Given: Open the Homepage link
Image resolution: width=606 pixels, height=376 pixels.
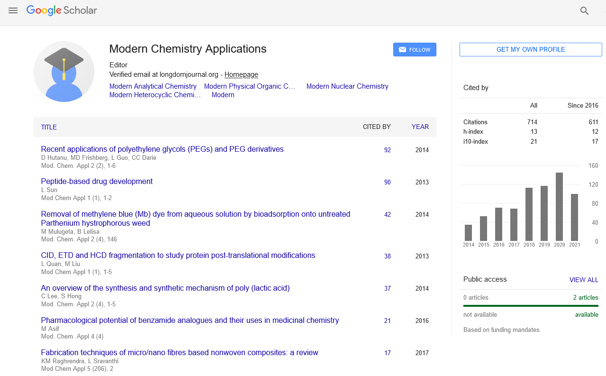Looking at the screenshot, I should [241, 74].
